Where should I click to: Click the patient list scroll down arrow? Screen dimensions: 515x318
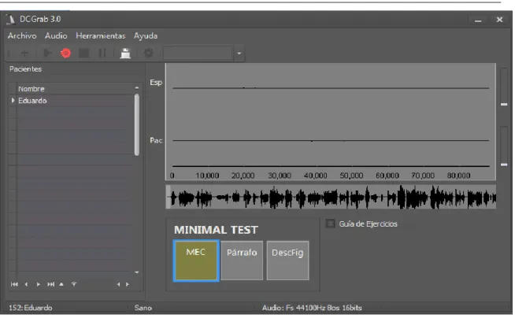click(x=137, y=272)
